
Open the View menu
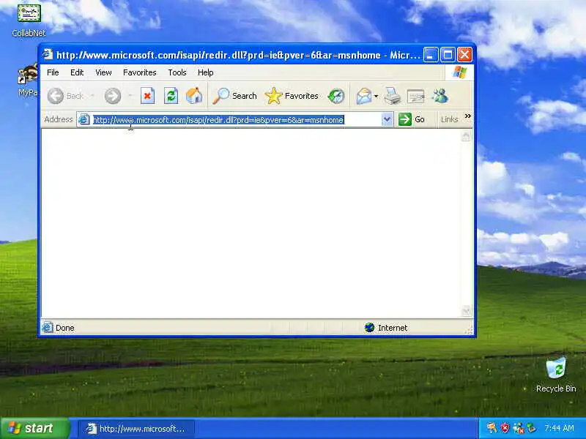(x=103, y=72)
